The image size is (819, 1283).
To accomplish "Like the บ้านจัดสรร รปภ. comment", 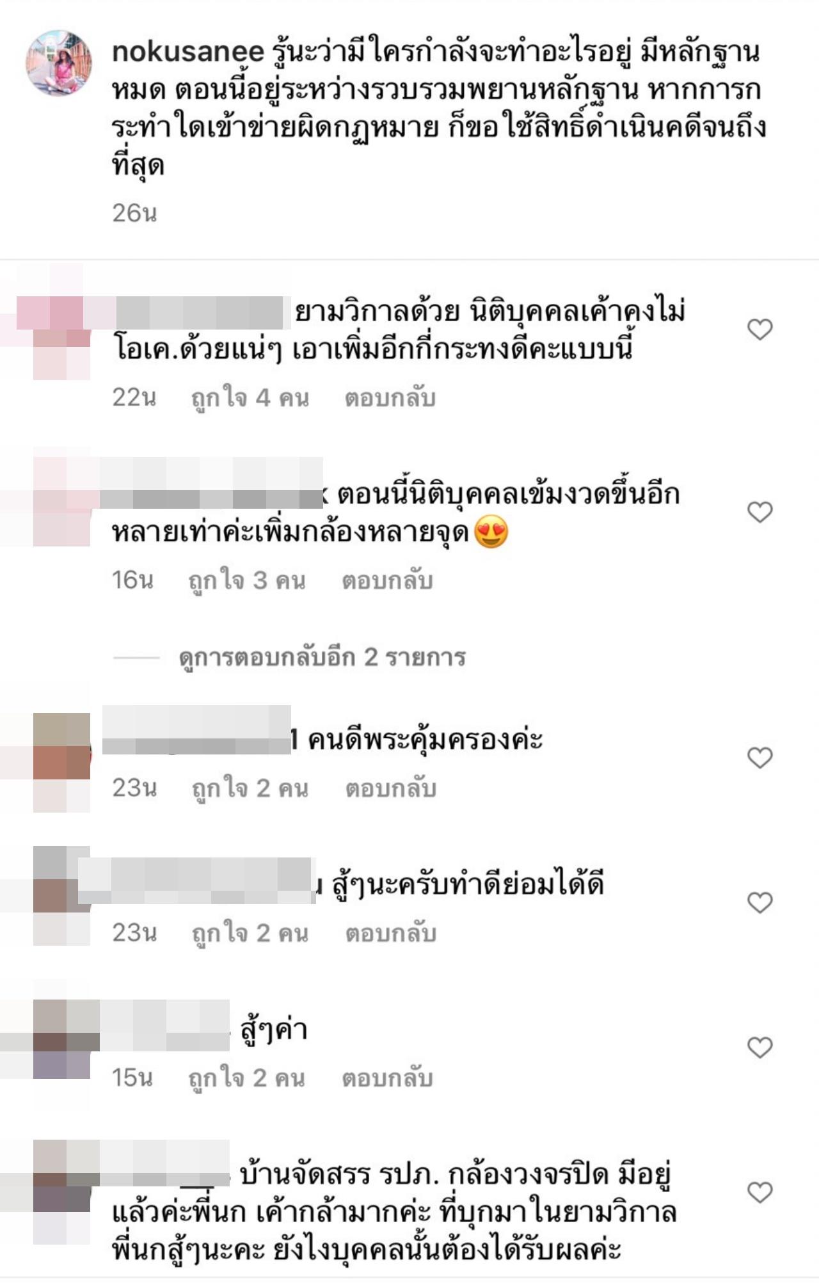I will 759,1192.
